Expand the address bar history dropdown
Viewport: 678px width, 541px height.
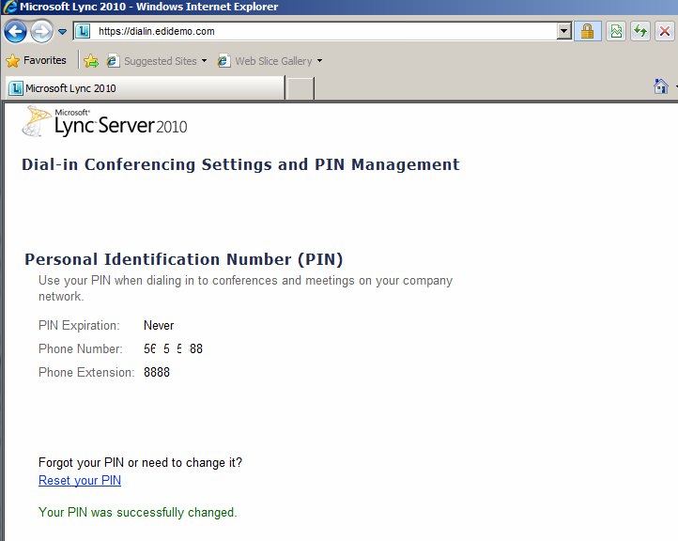coord(563,31)
